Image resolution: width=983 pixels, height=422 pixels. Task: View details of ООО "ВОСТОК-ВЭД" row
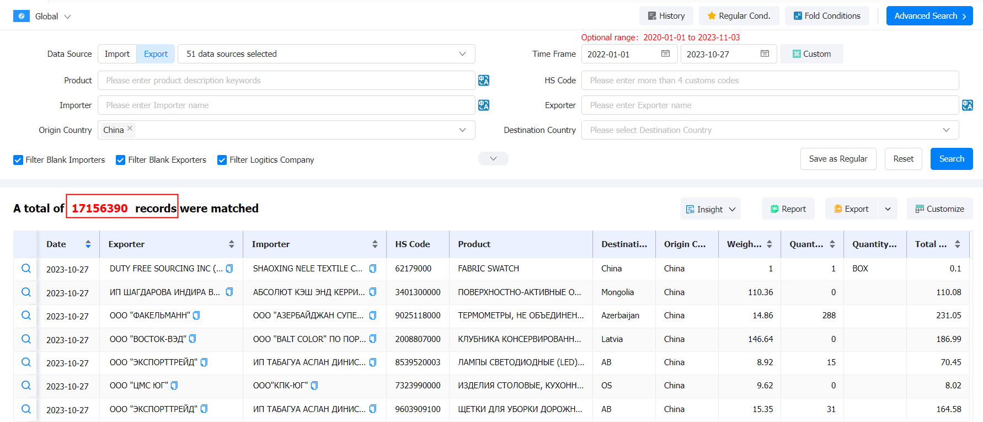(x=26, y=339)
